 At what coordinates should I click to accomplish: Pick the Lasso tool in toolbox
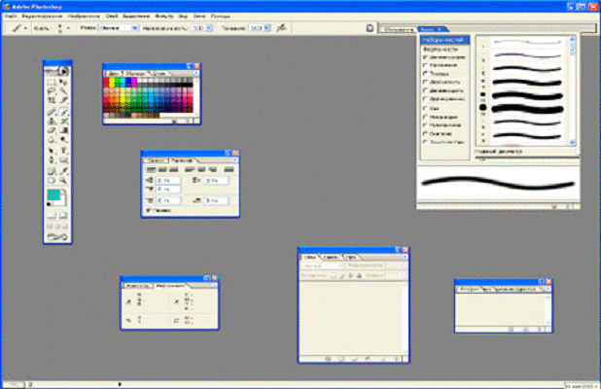(x=52, y=91)
